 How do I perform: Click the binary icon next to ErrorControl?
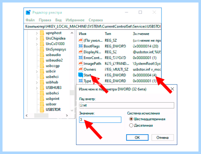pos(80,58)
